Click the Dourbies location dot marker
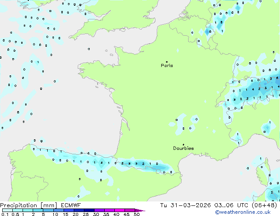 point(183,145)
